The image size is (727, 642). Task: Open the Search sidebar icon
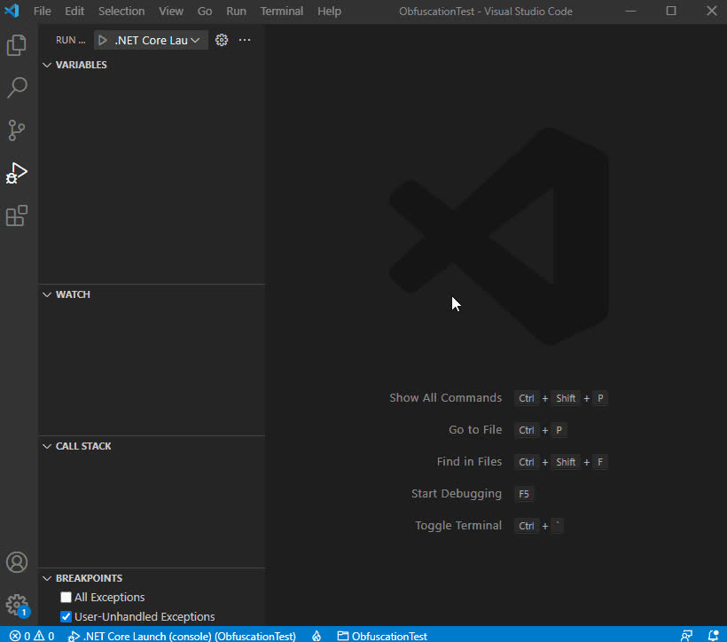(16, 87)
